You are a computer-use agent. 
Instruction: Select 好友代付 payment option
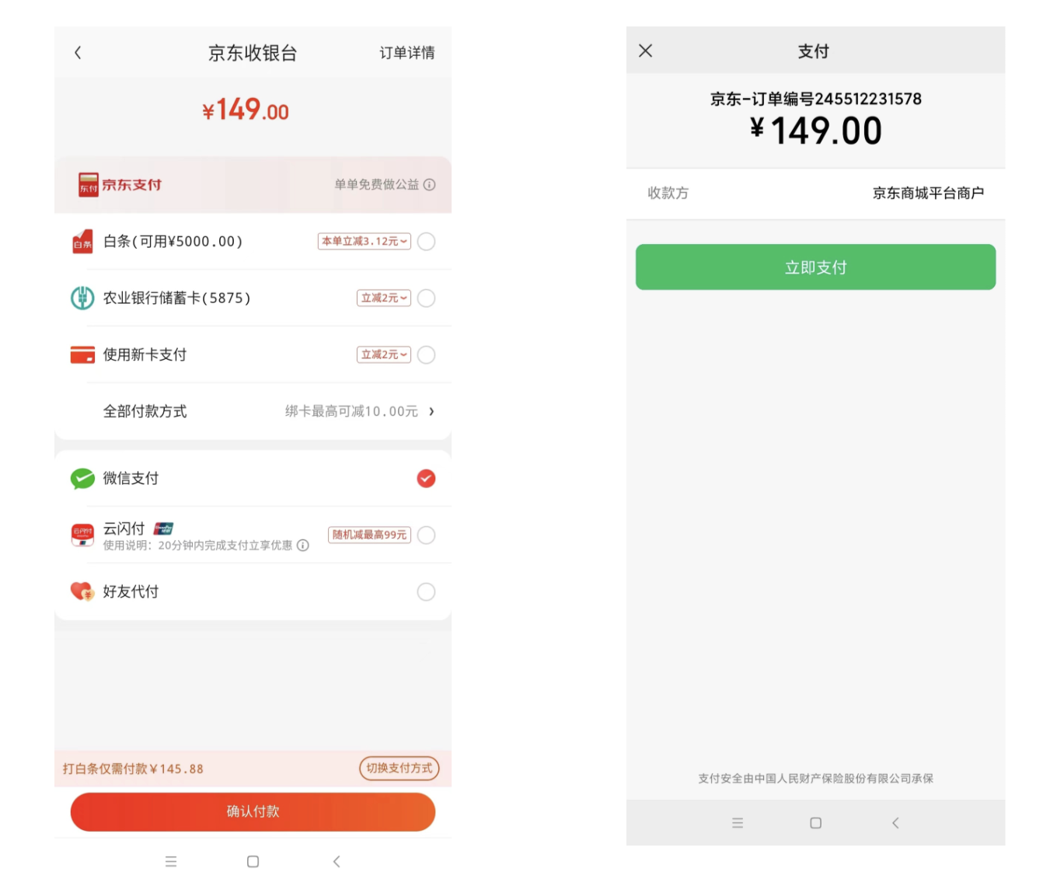(426, 591)
